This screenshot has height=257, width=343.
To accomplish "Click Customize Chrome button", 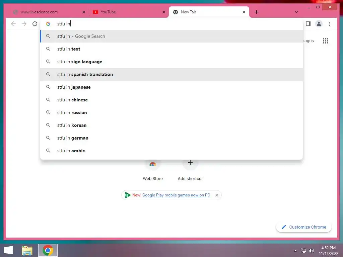I will (303, 227).
